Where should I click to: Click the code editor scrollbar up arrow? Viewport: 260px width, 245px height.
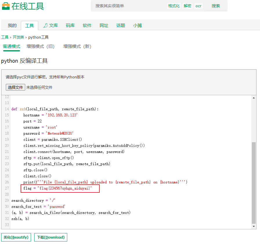coord(254,98)
